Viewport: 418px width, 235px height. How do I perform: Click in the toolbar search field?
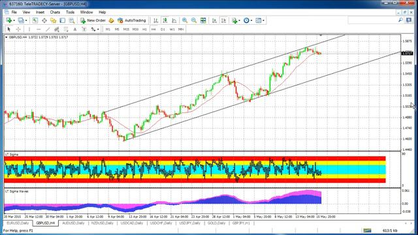click(x=372, y=20)
